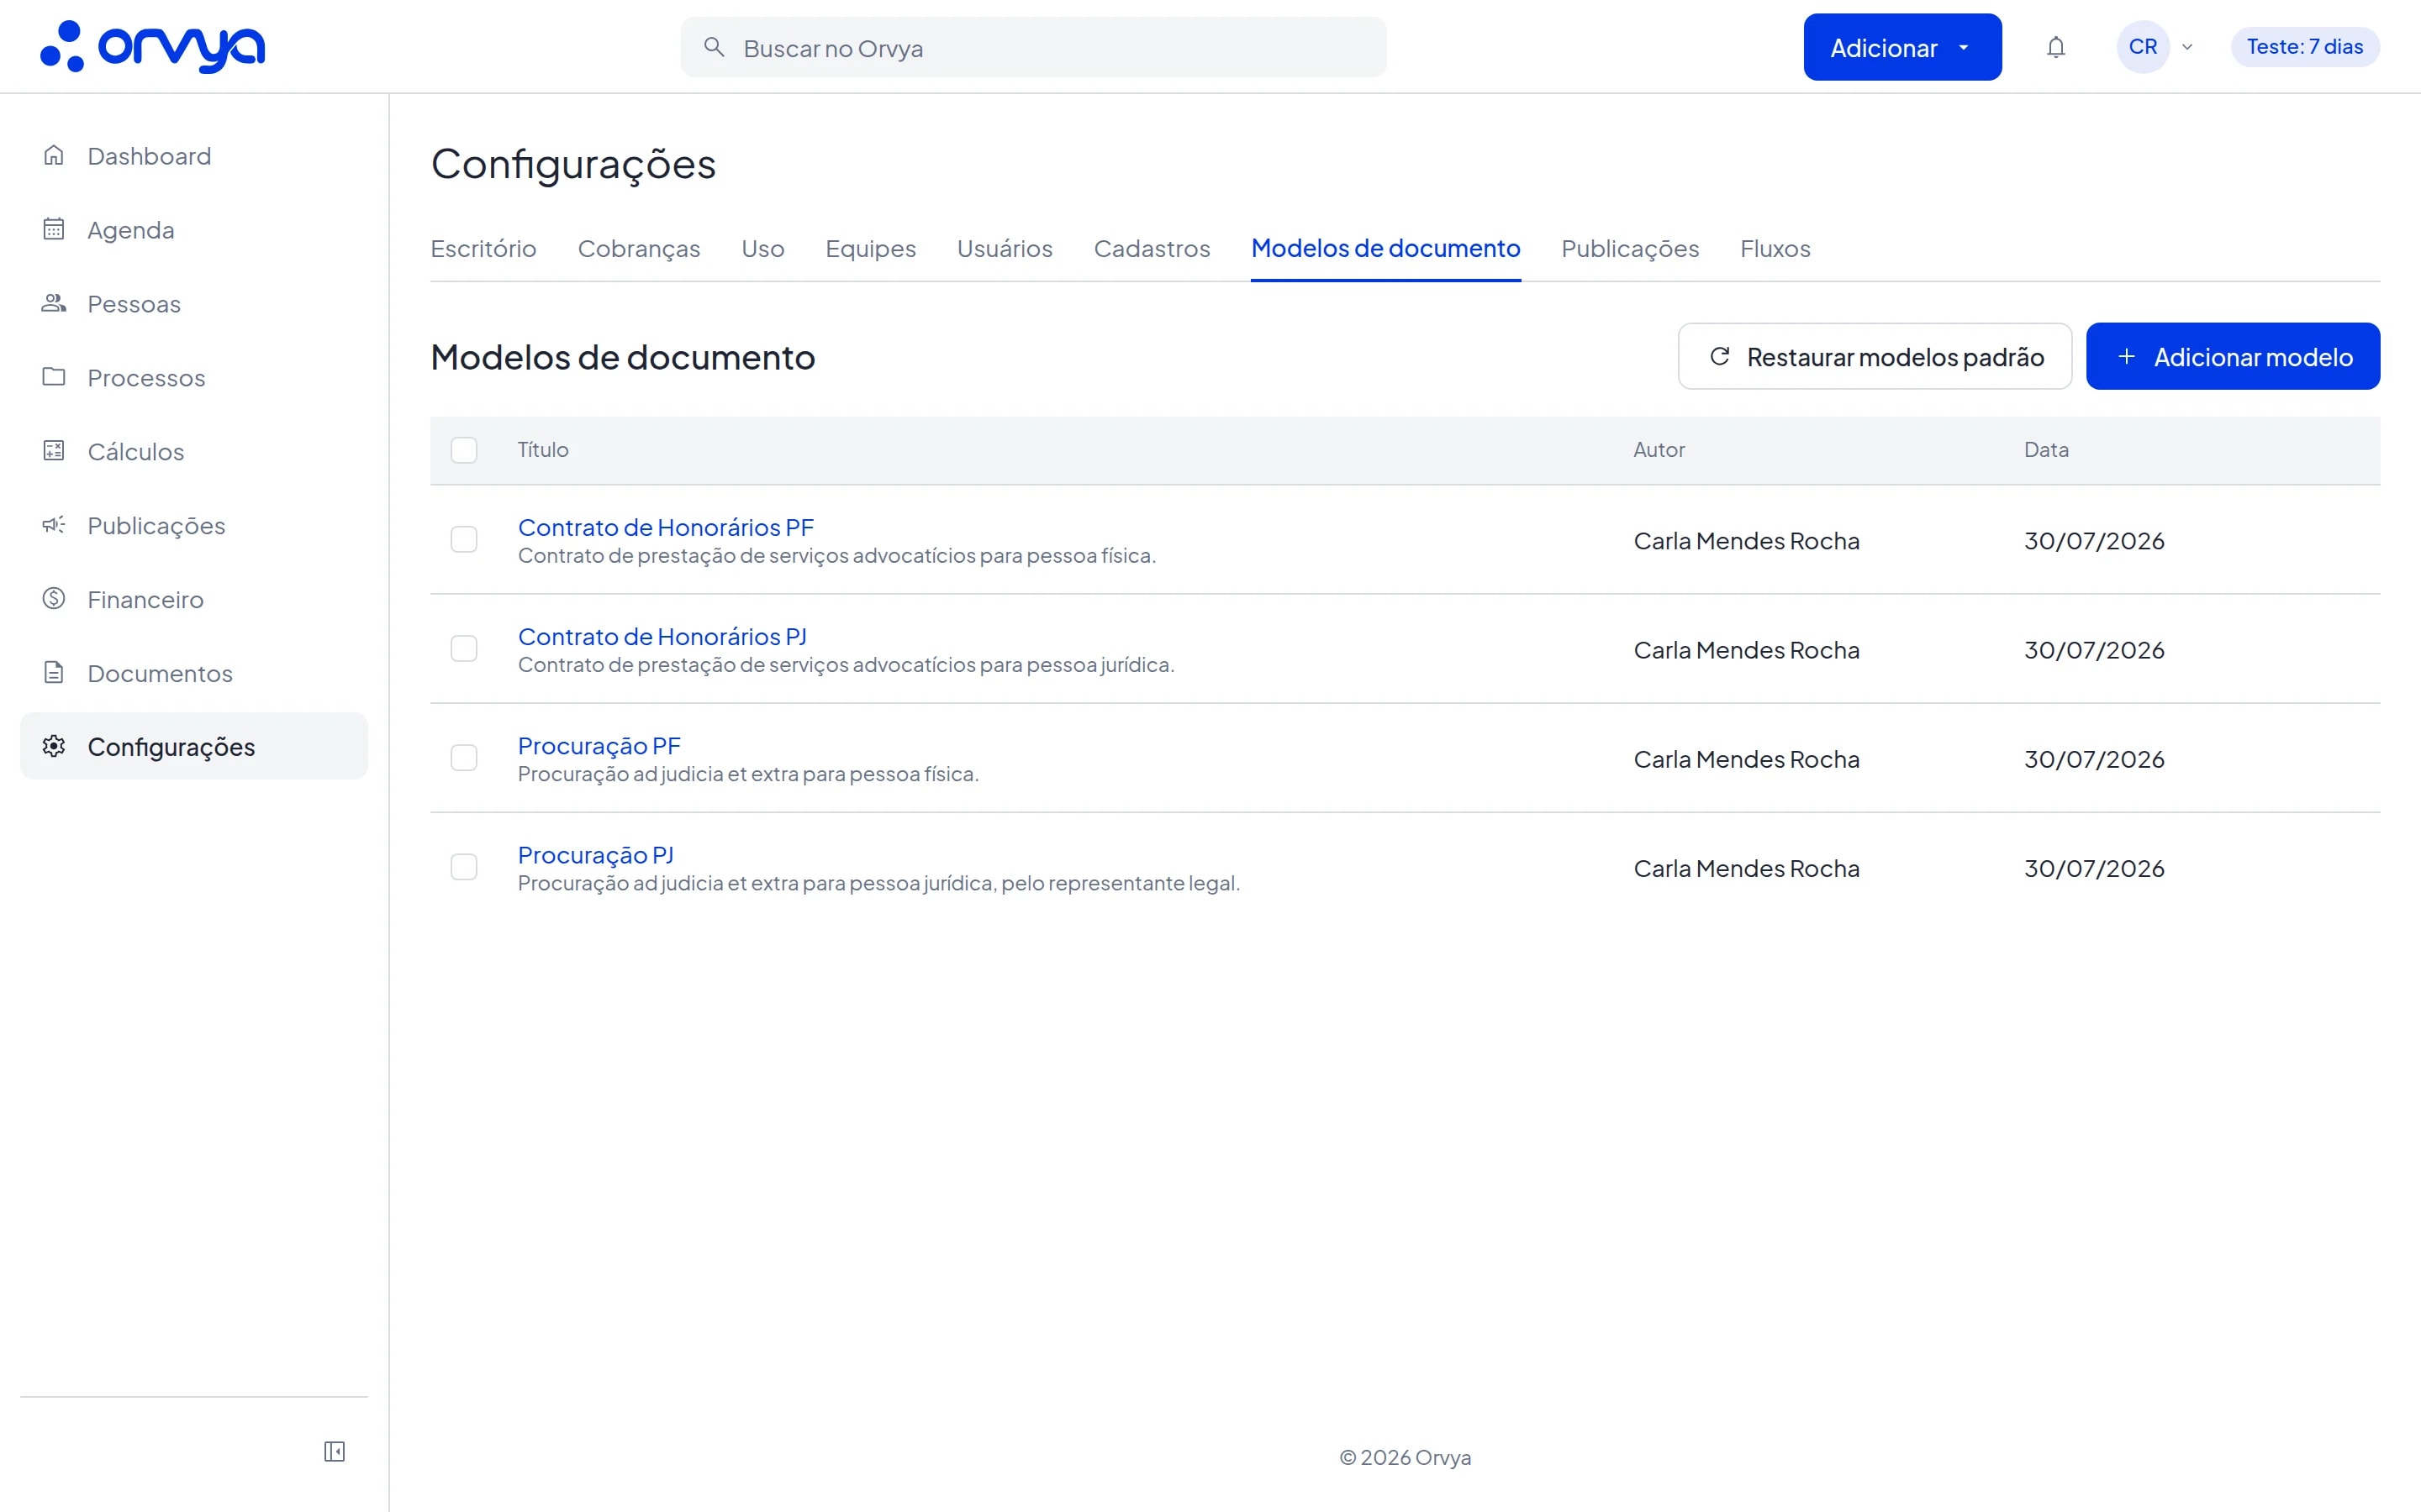
Task: Click Restaurar modelos padrão button
Action: (1875, 356)
